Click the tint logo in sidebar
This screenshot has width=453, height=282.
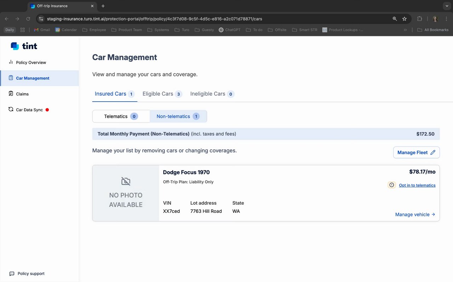[x=24, y=46]
